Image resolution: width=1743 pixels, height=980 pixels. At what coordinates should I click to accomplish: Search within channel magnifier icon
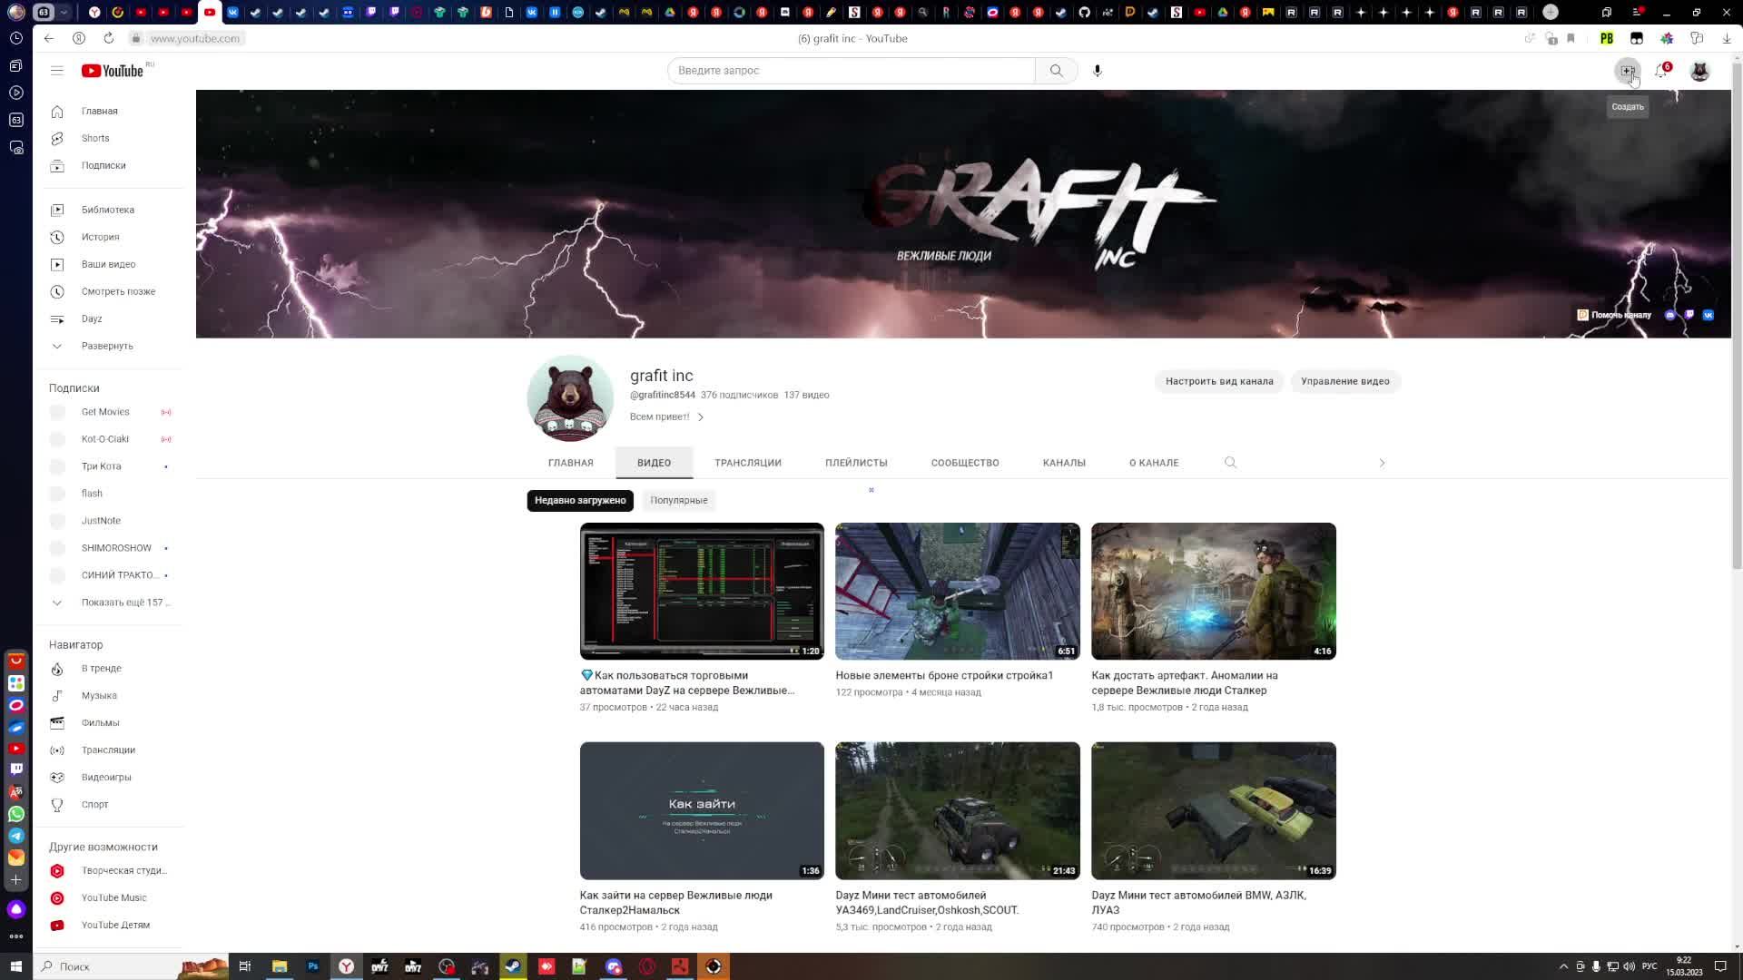click(1230, 463)
